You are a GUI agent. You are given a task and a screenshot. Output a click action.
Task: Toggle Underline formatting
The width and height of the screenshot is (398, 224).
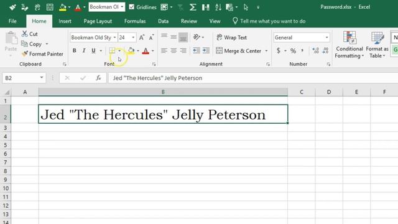tap(93, 50)
